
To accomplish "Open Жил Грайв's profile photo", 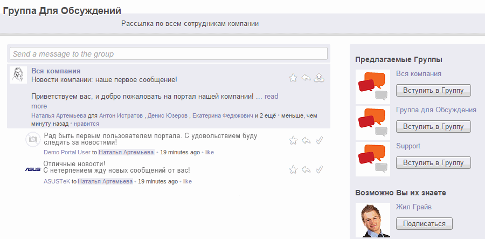I will pyautogui.click(x=373, y=220).
